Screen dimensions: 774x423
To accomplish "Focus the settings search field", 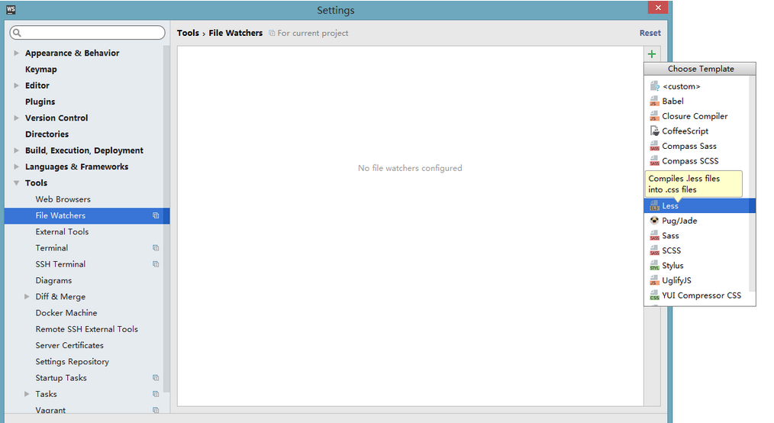I will (87, 33).
